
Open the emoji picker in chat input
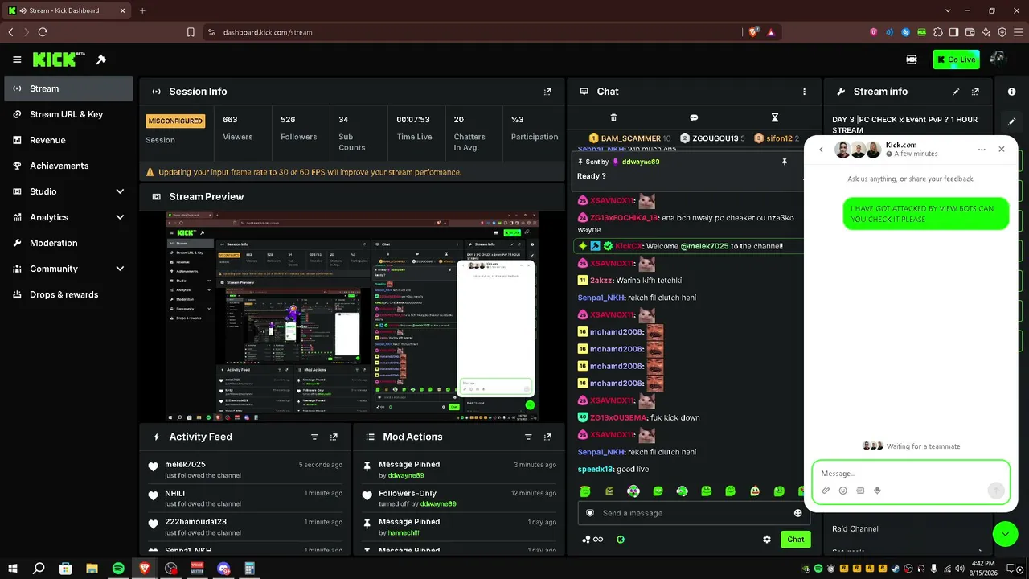pyautogui.click(x=797, y=513)
